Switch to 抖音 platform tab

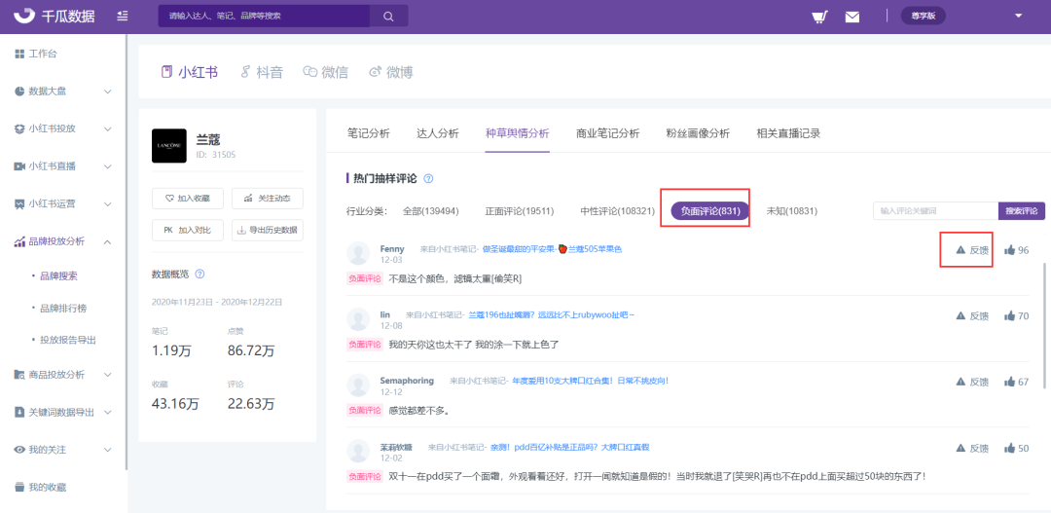[x=261, y=72]
